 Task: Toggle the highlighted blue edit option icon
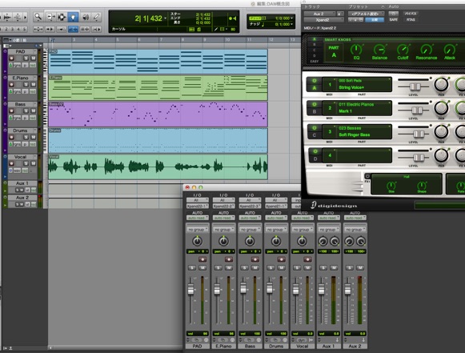[73, 29]
